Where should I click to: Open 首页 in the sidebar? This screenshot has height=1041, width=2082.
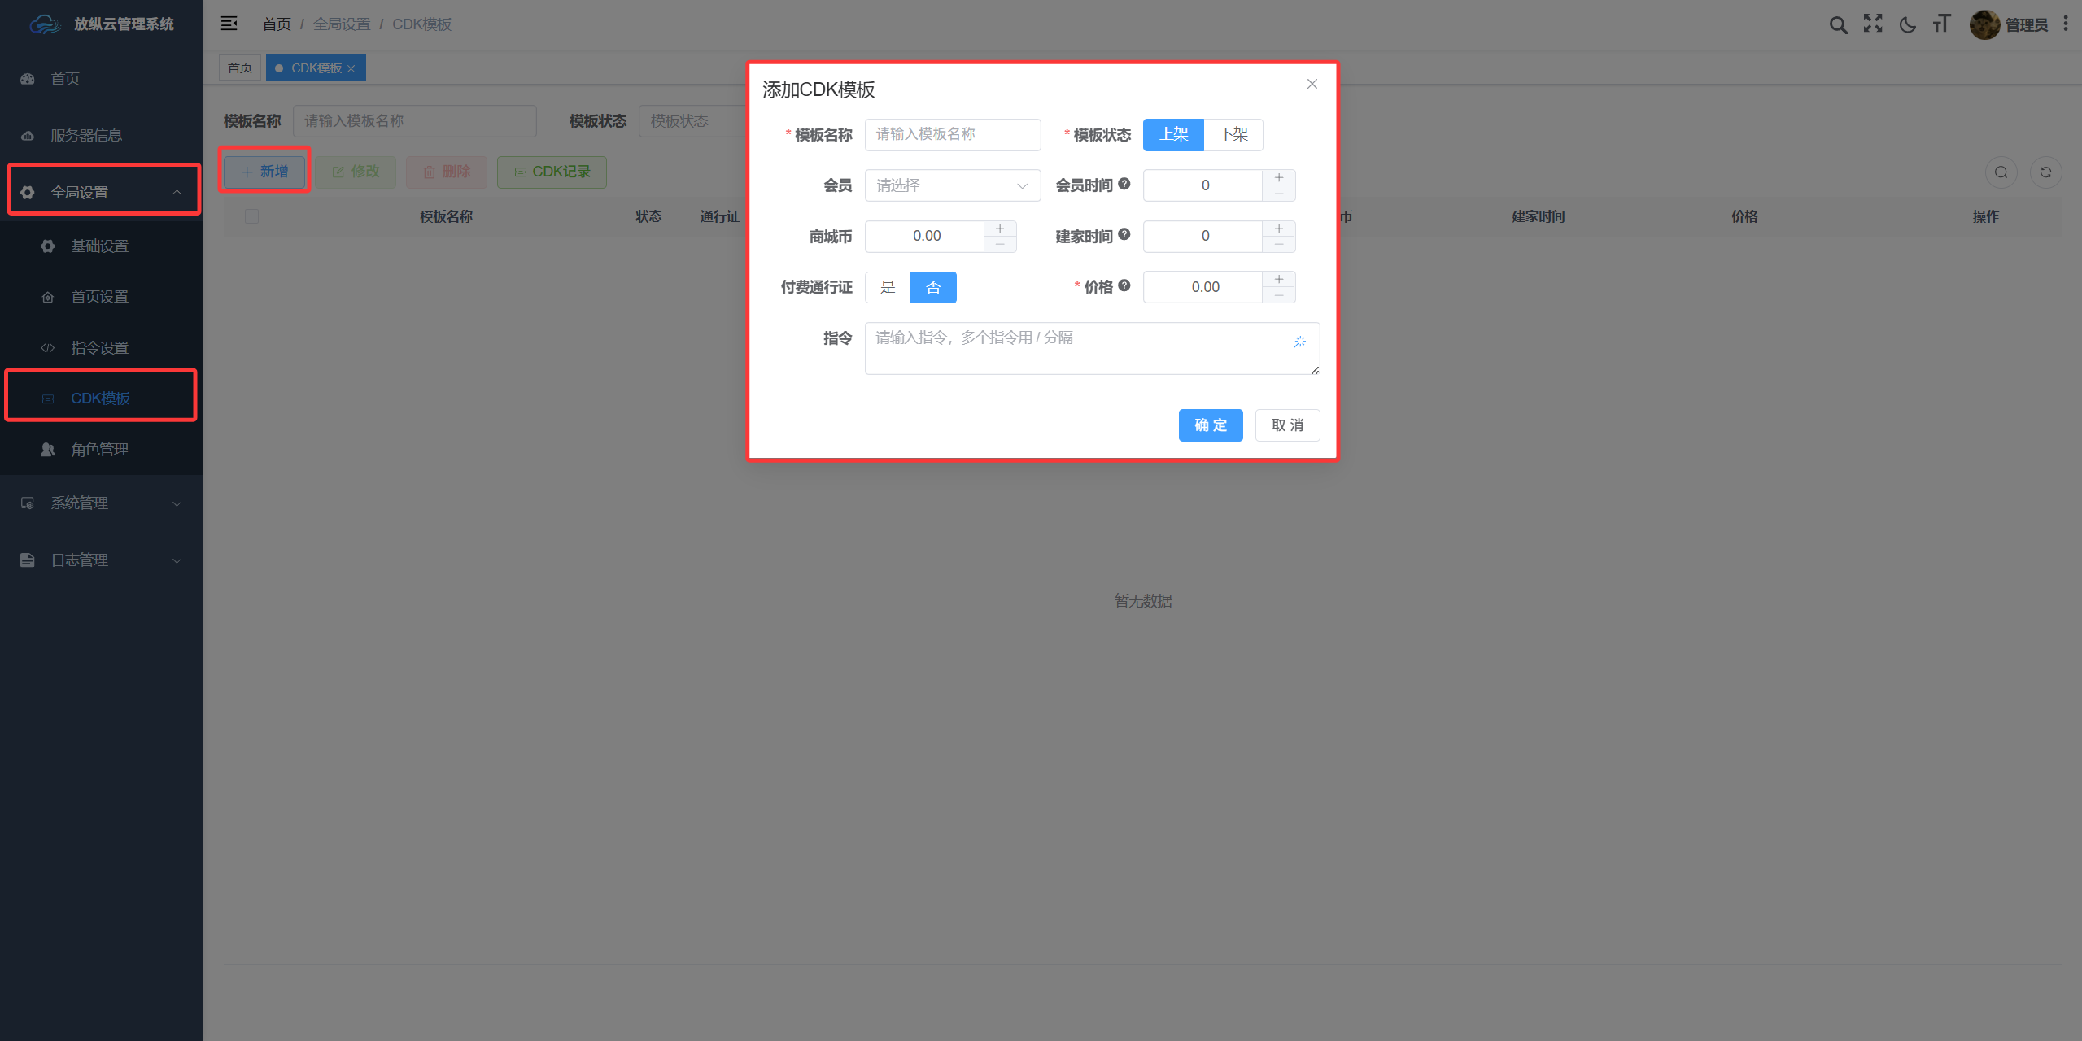pos(102,79)
